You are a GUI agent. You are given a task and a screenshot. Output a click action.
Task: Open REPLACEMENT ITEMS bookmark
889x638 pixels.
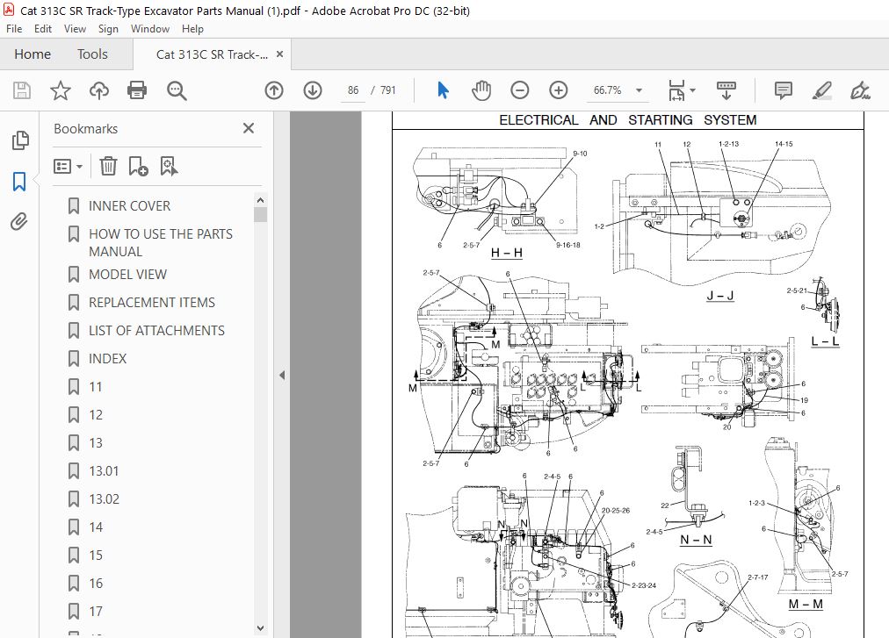[x=152, y=303]
